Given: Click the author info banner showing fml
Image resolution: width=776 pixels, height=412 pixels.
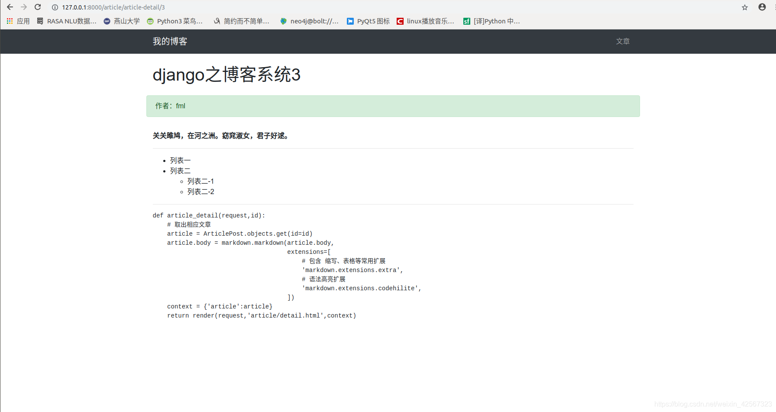Looking at the screenshot, I should point(392,106).
